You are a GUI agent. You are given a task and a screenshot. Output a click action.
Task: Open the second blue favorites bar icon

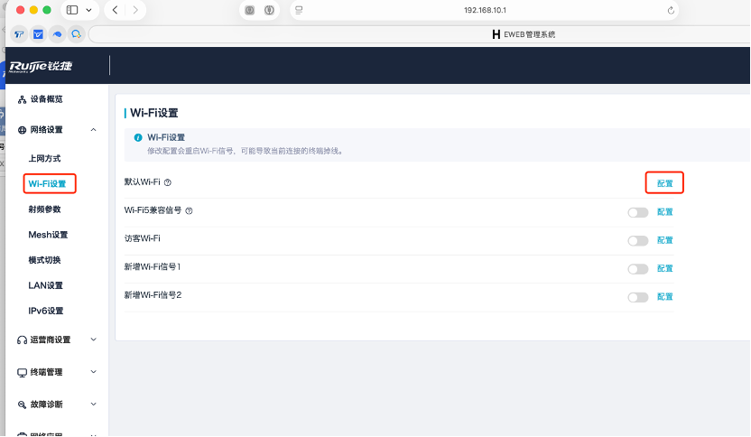pyautogui.click(x=38, y=34)
